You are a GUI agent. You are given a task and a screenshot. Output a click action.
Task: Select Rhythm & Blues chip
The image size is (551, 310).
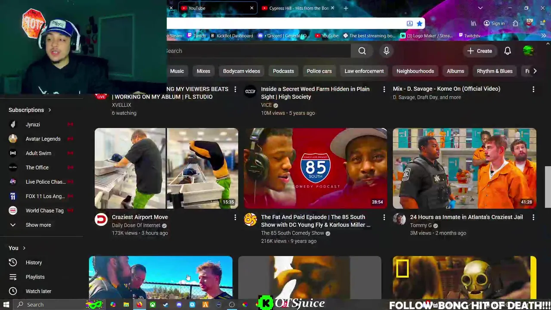[x=495, y=71]
